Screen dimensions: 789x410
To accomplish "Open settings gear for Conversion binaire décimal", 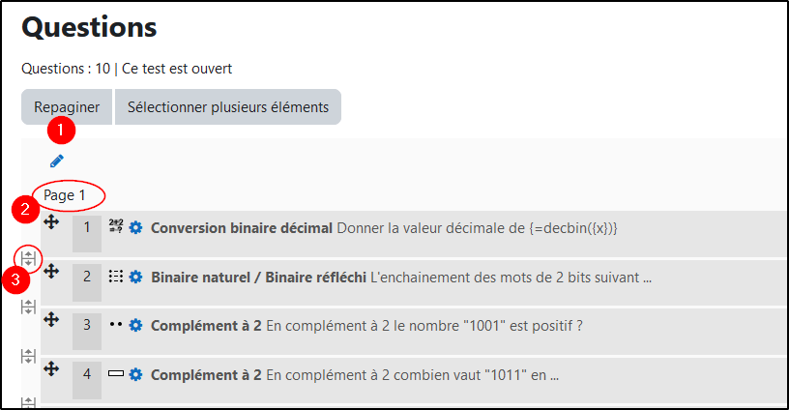I will click(135, 228).
